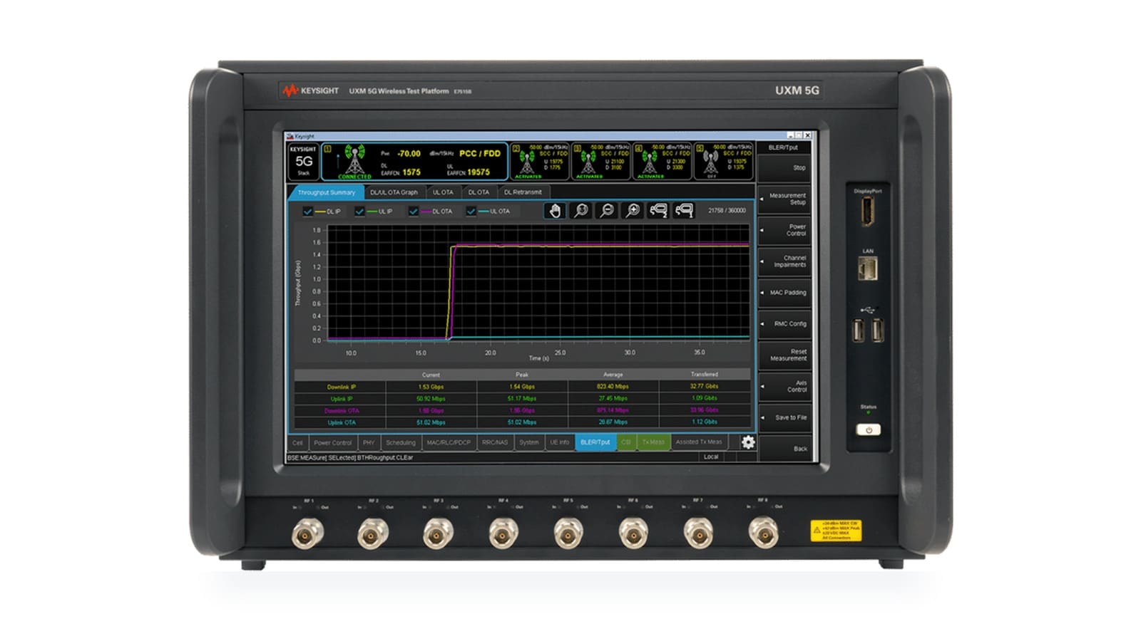Select the OFF cell 5 tower icon
The image size is (1141, 641).
pyautogui.click(x=711, y=161)
